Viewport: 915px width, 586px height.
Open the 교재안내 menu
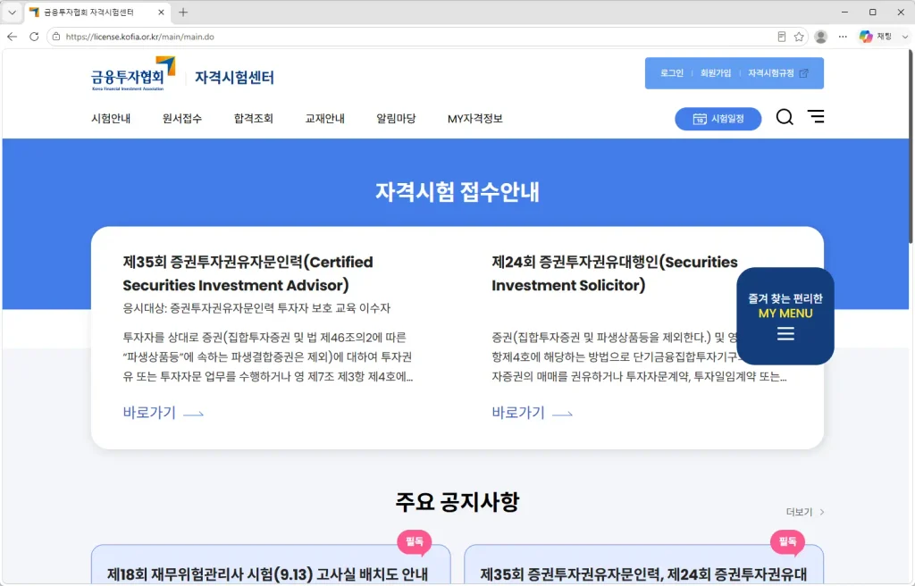(324, 119)
